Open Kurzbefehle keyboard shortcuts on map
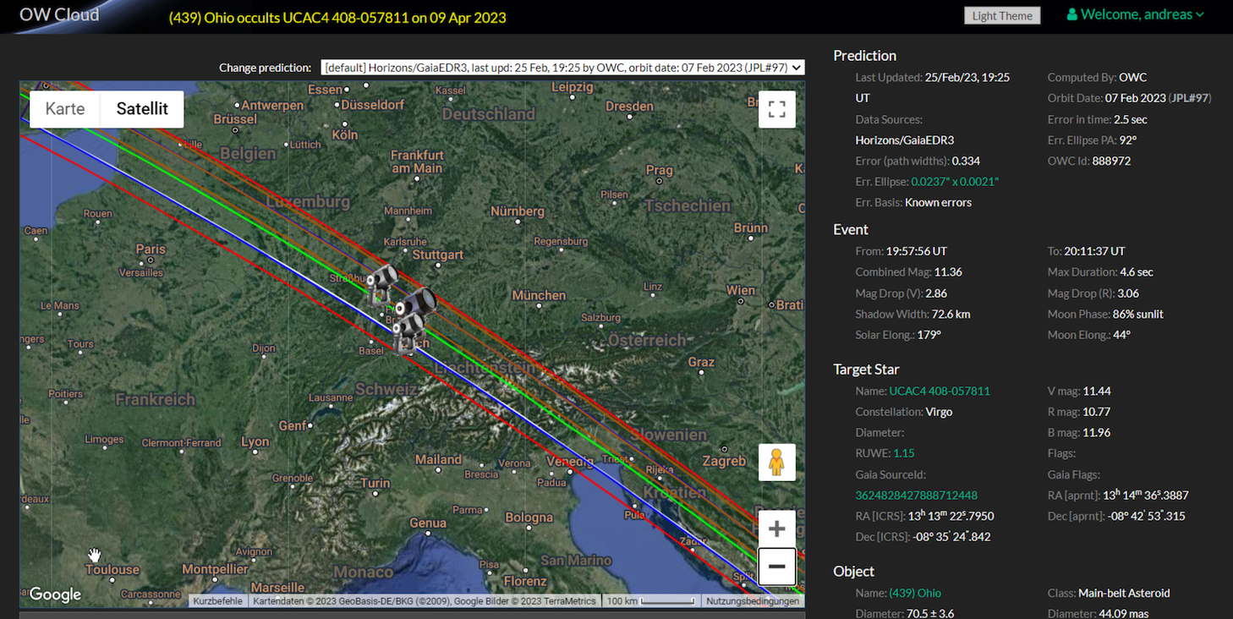This screenshot has width=1233, height=619. click(x=217, y=601)
